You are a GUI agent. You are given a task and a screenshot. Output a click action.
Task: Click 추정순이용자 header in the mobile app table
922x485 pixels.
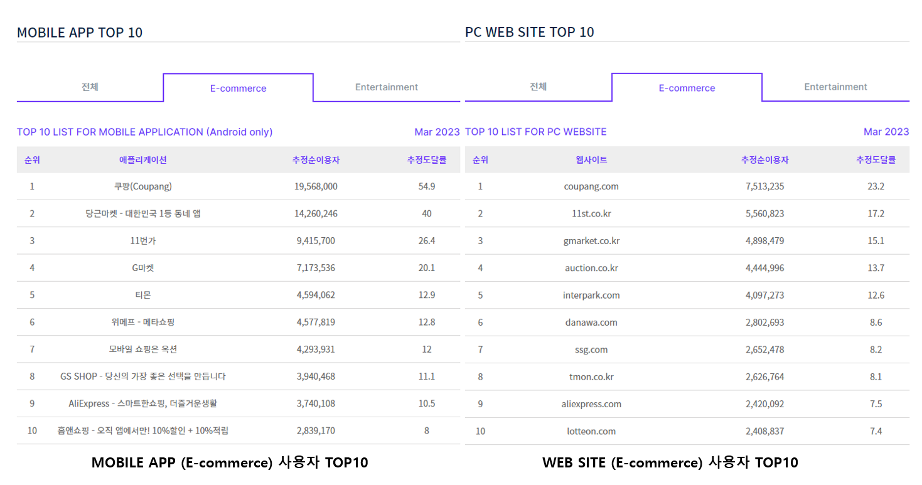point(316,160)
